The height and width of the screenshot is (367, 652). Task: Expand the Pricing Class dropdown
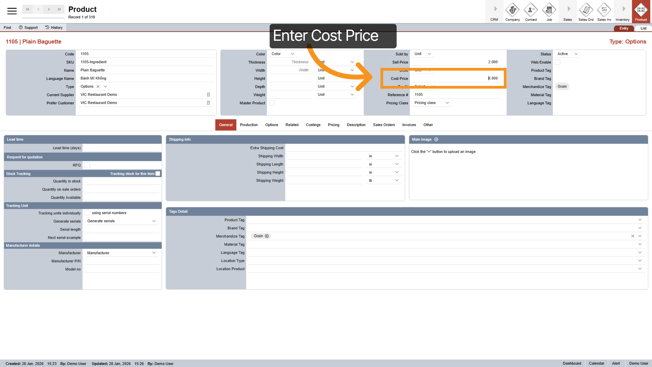431,103
